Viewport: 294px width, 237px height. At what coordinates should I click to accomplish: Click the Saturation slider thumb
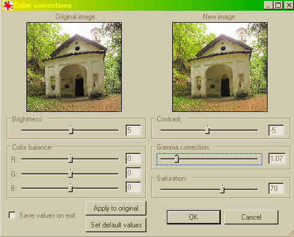(x=222, y=189)
